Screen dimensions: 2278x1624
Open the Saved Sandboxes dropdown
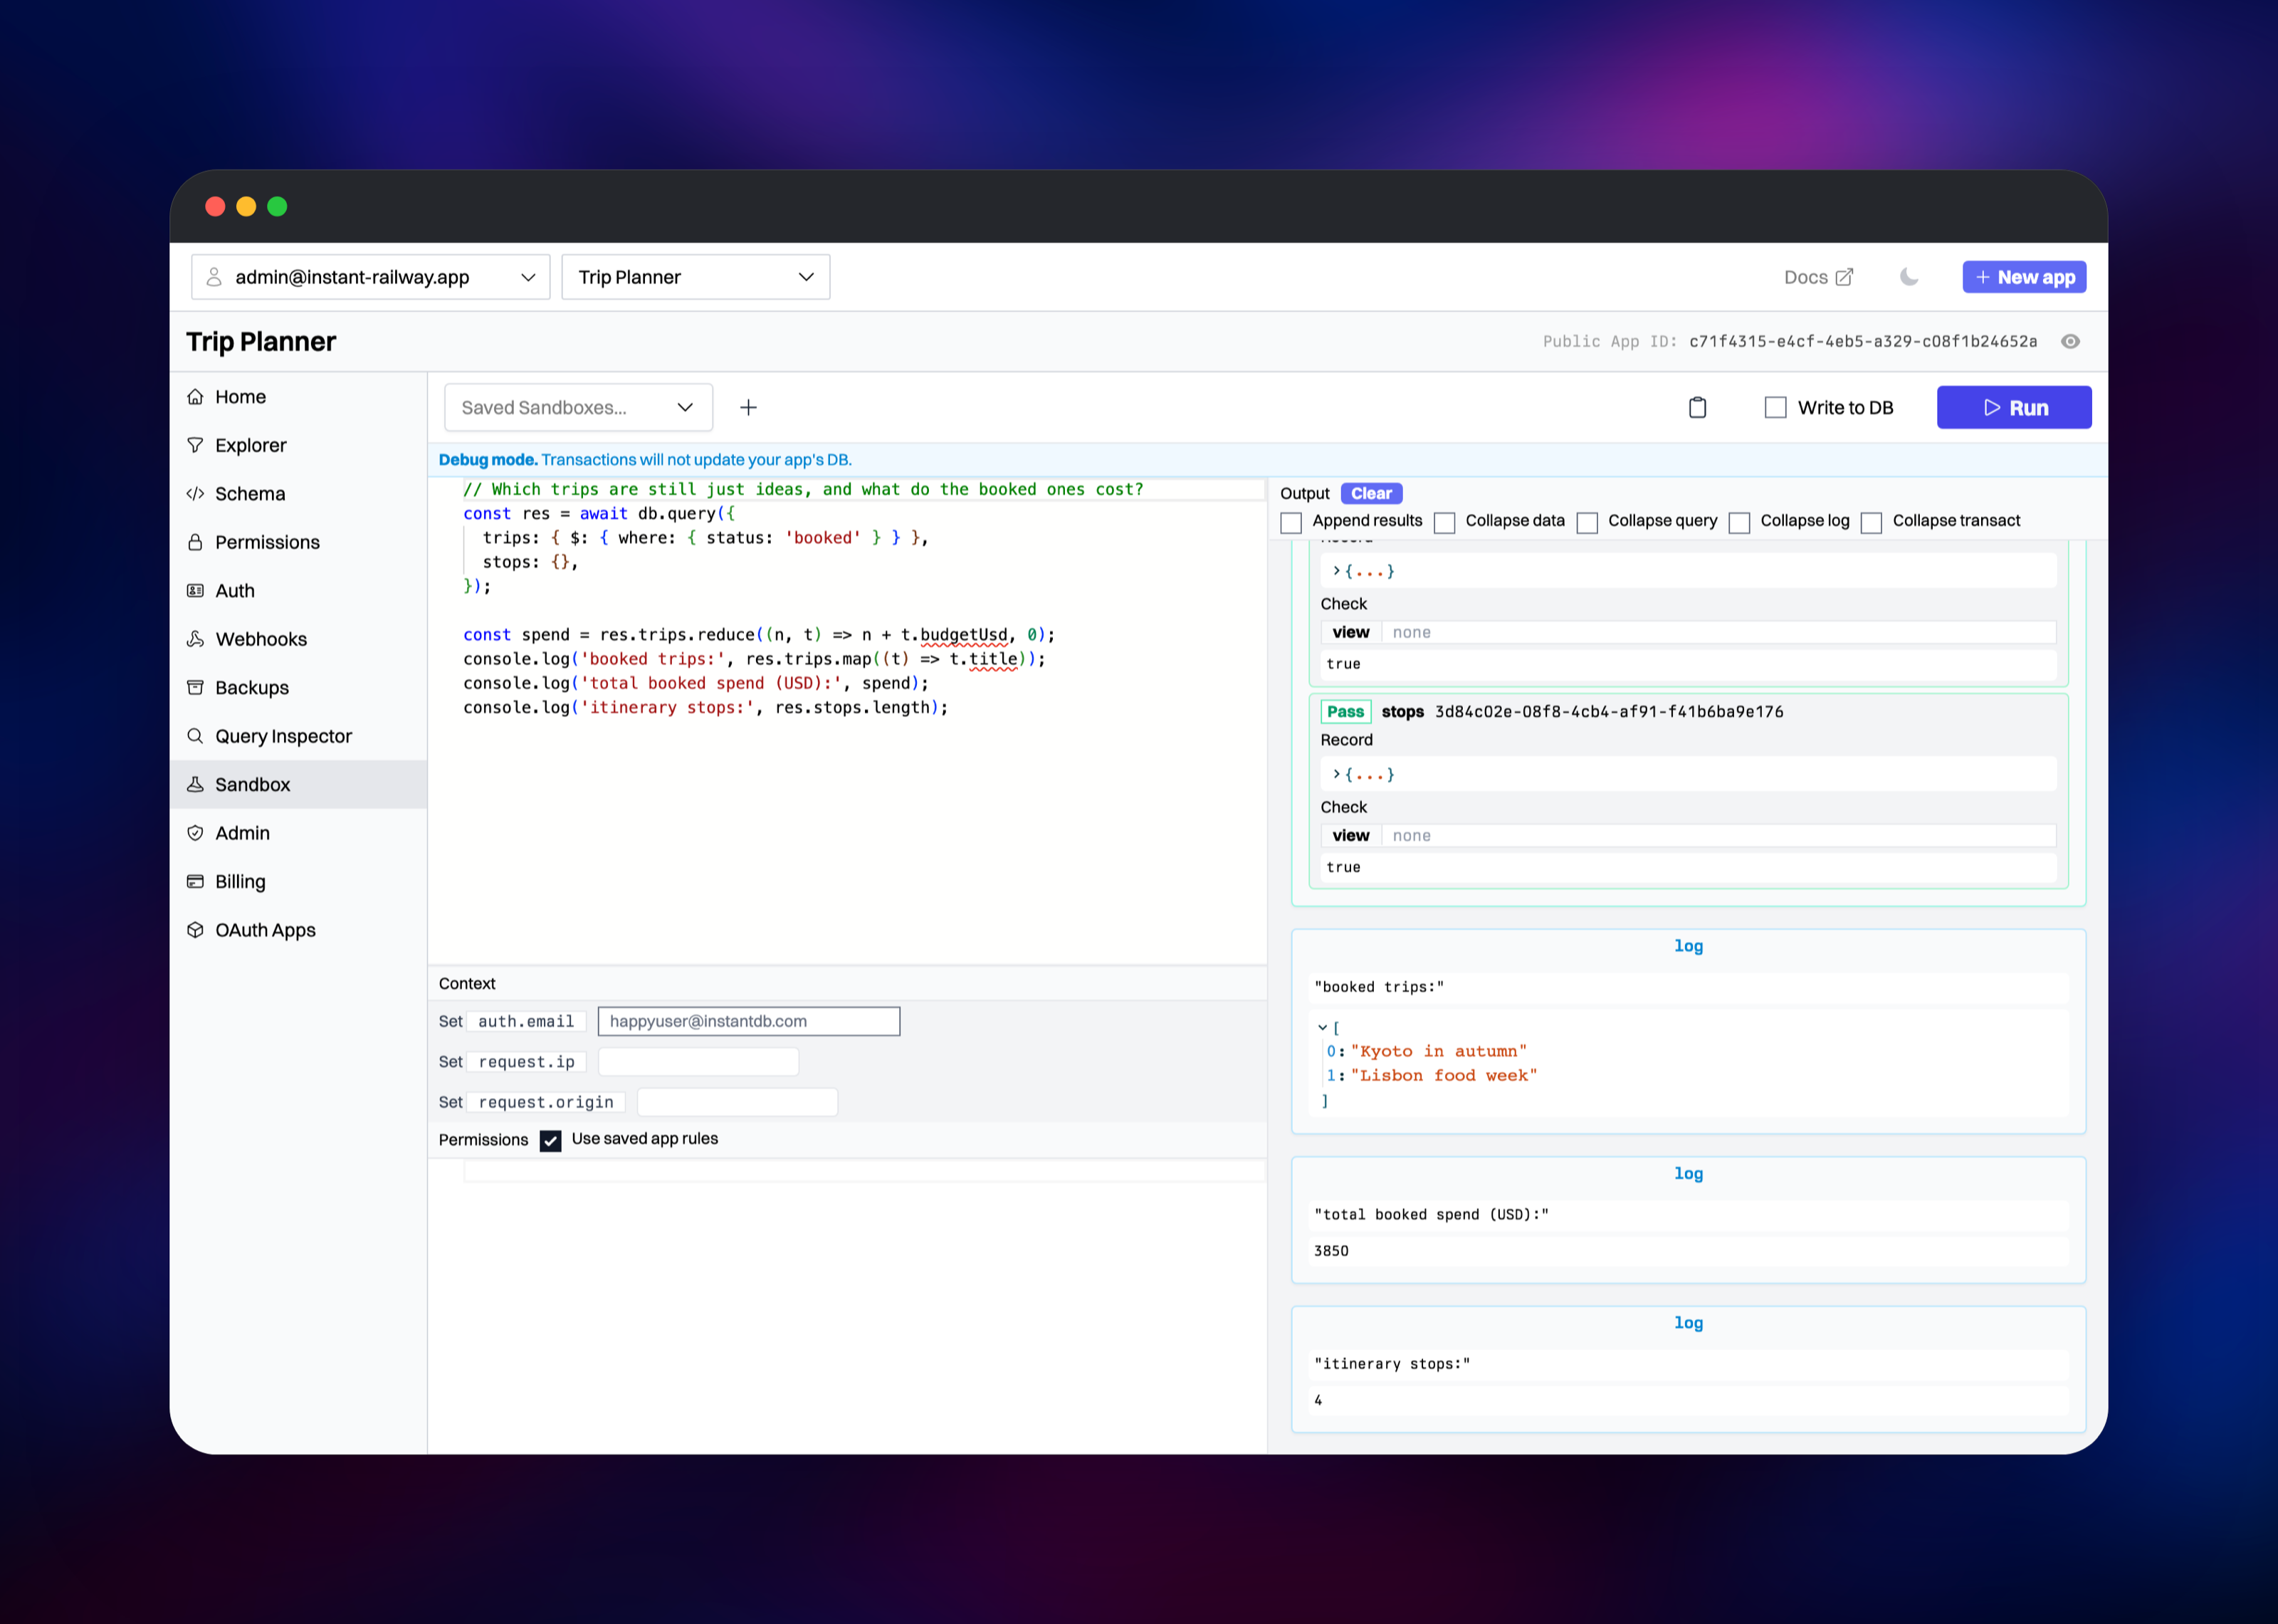579,407
